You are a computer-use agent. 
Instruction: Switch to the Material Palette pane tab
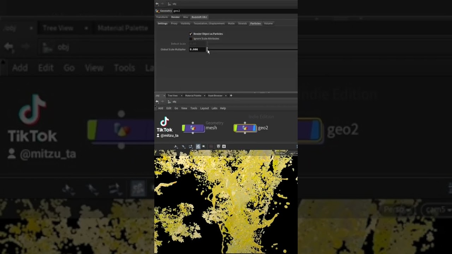click(193, 96)
